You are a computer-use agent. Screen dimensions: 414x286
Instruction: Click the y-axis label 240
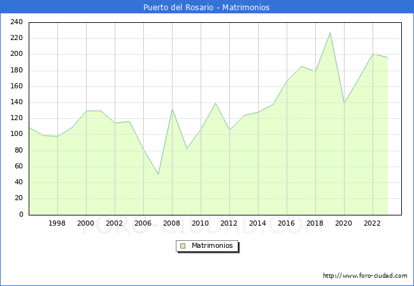[x=17, y=22]
